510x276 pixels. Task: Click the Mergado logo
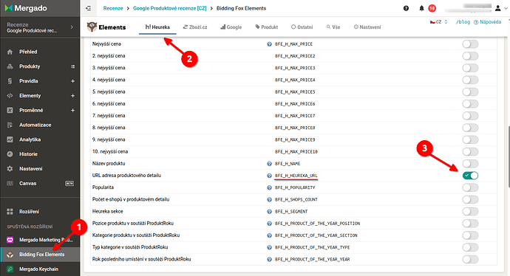click(26, 8)
